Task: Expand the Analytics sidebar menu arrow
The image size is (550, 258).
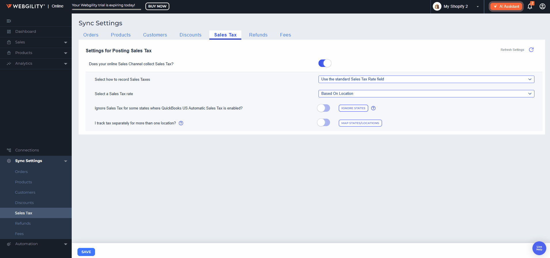Action: [x=66, y=64]
